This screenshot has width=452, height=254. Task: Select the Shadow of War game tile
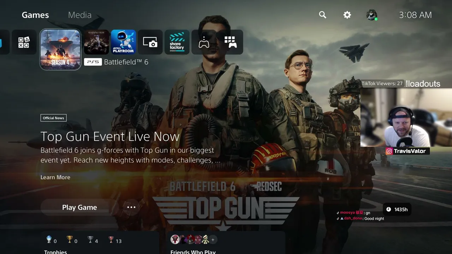pos(96,42)
